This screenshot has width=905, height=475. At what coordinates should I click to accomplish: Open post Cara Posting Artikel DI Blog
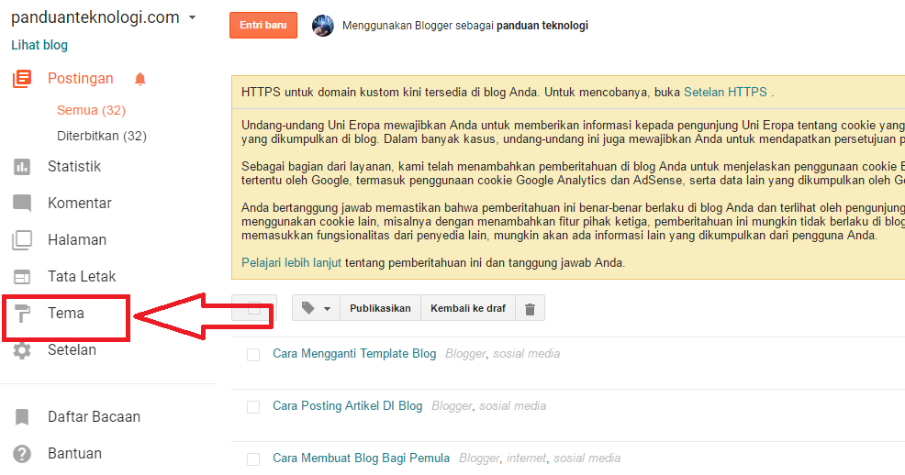click(348, 406)
